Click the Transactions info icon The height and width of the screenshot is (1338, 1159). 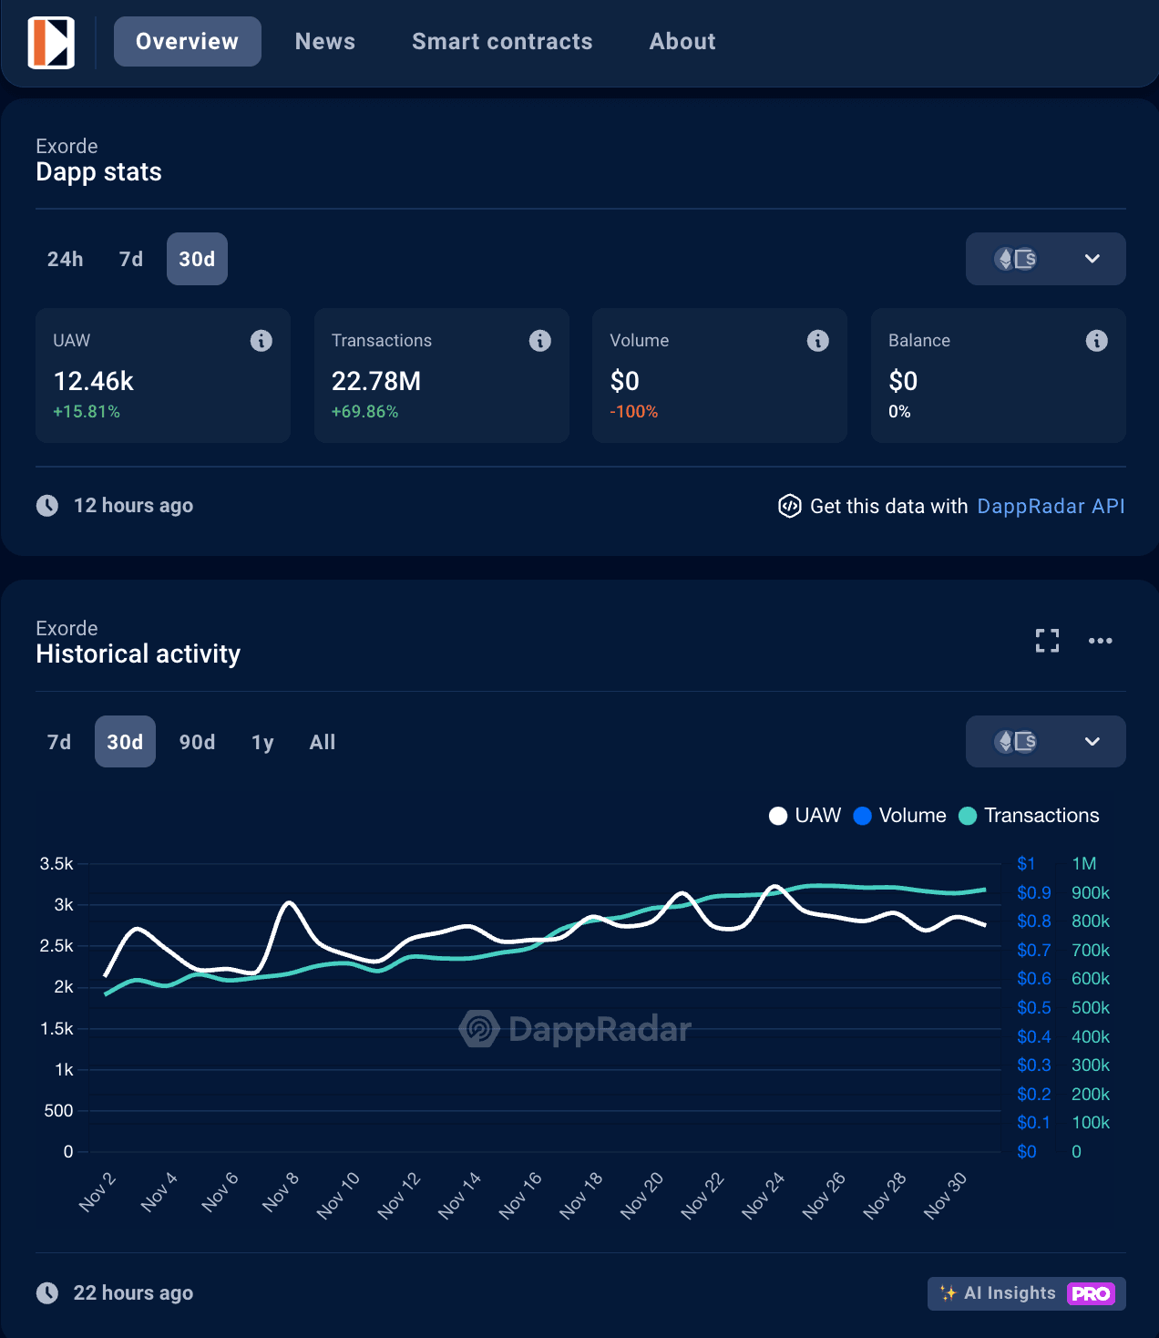point(540,341)
